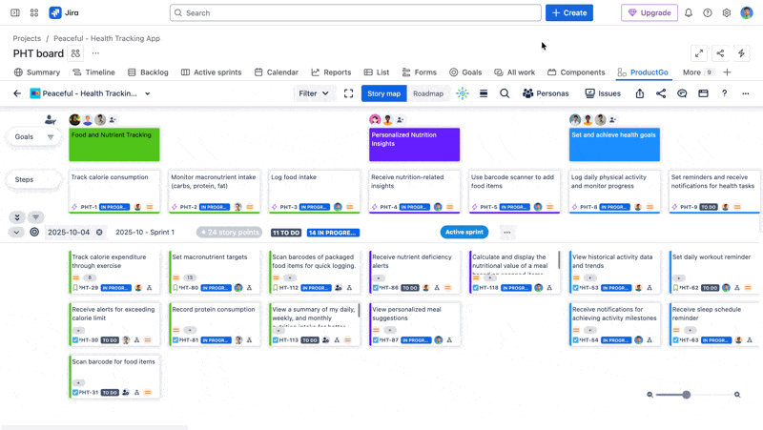Switch view to Story map
This screenshot has width=763, height=430.
(383, 93)
